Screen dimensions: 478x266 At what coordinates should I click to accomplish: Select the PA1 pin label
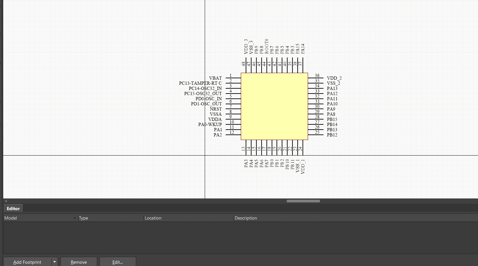pos(218,130)
